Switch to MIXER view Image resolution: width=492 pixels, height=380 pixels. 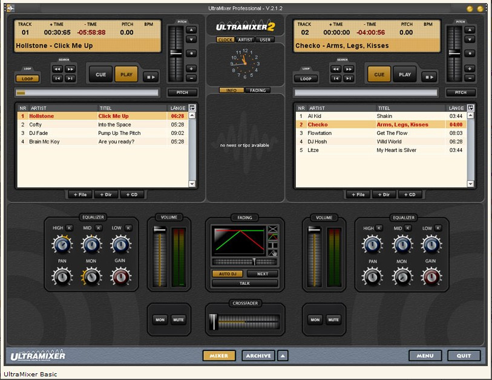tap(219, 356)
